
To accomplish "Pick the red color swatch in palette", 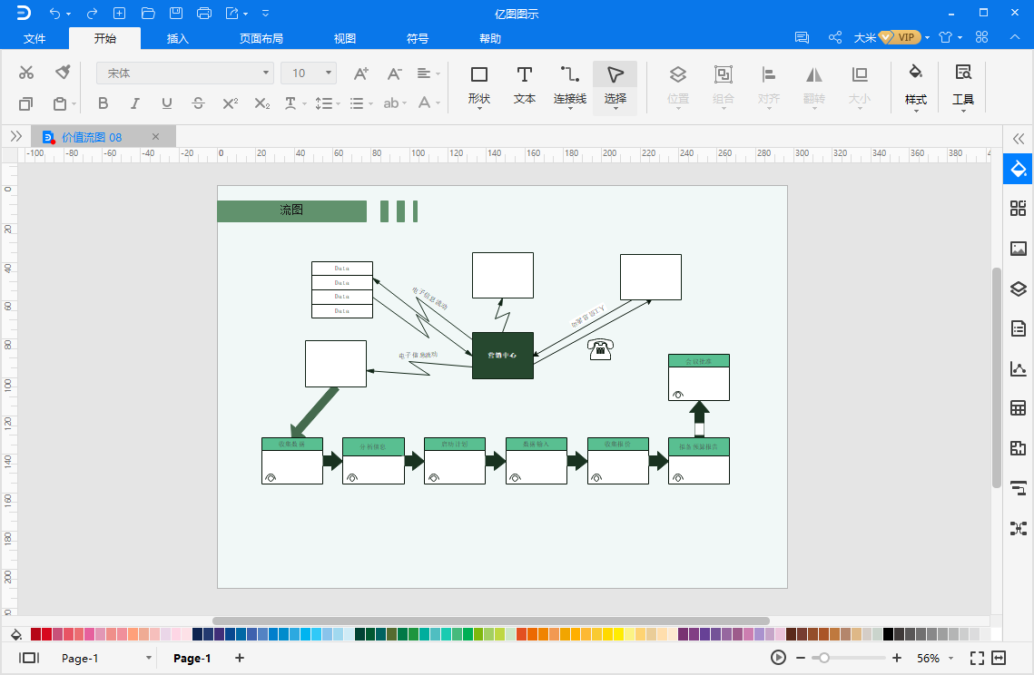I will tap(46, 634).
